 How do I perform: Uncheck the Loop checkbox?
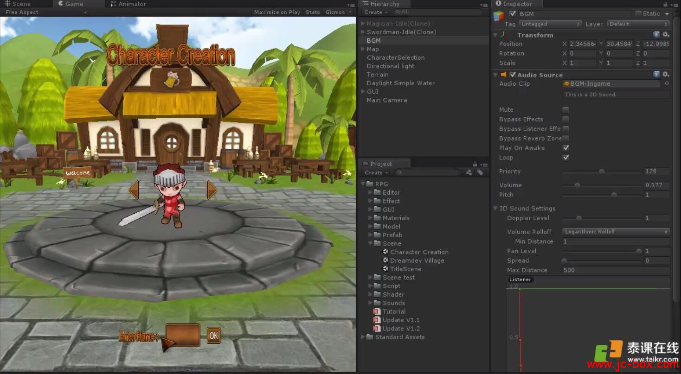coord(565,158)
